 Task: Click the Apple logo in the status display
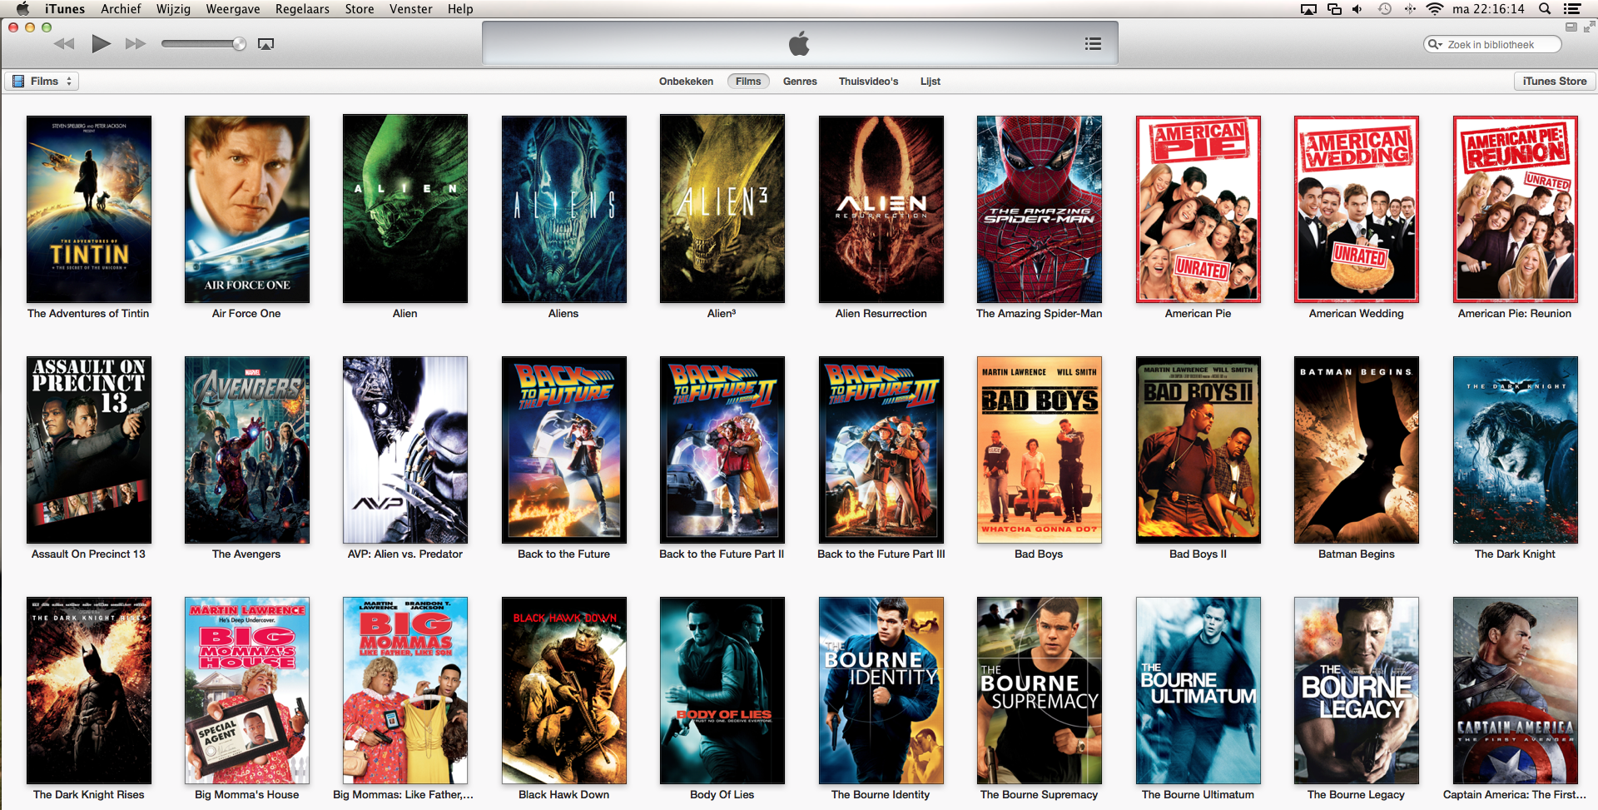tap(799, 43)
